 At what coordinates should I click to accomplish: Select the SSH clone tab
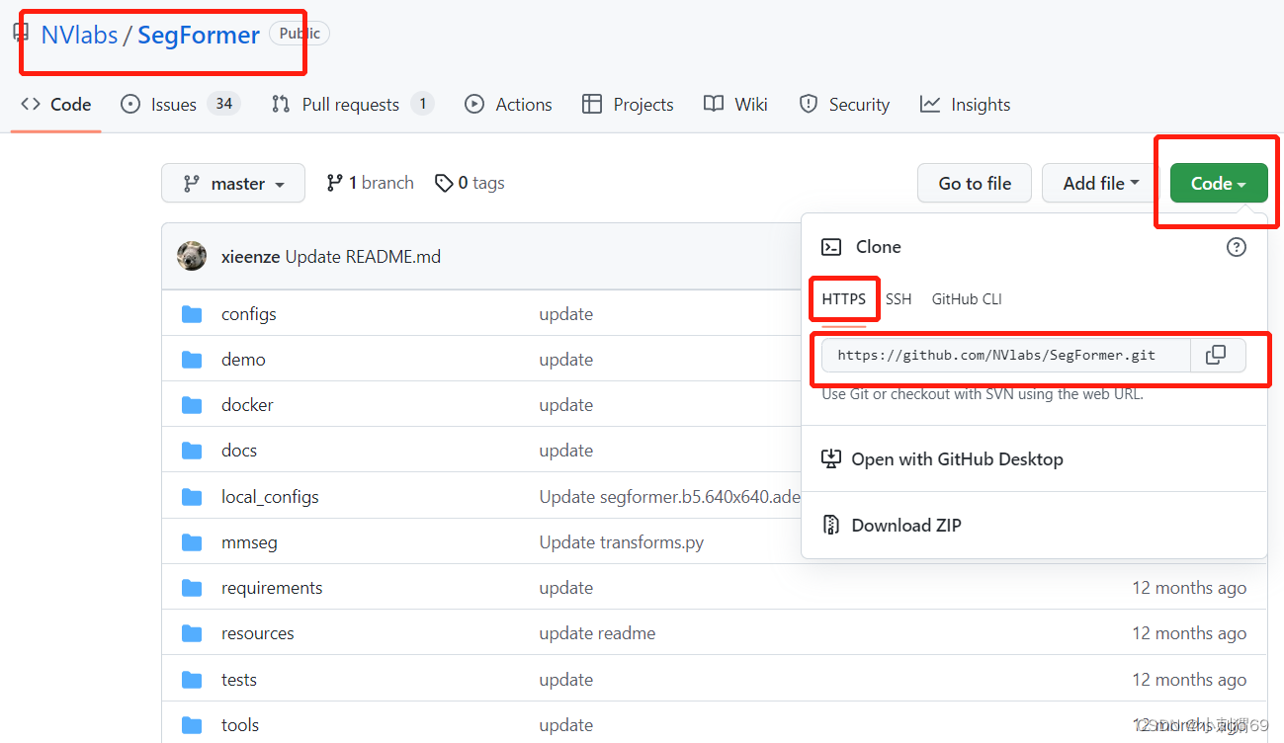pyautogui.click(x=899, y=299)
